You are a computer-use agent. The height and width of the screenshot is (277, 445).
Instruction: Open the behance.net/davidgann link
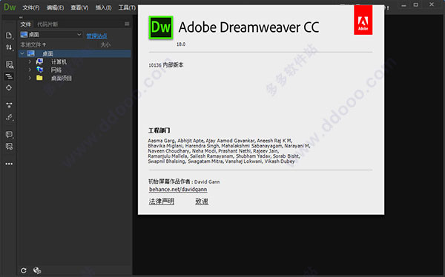tap(178, 190)
